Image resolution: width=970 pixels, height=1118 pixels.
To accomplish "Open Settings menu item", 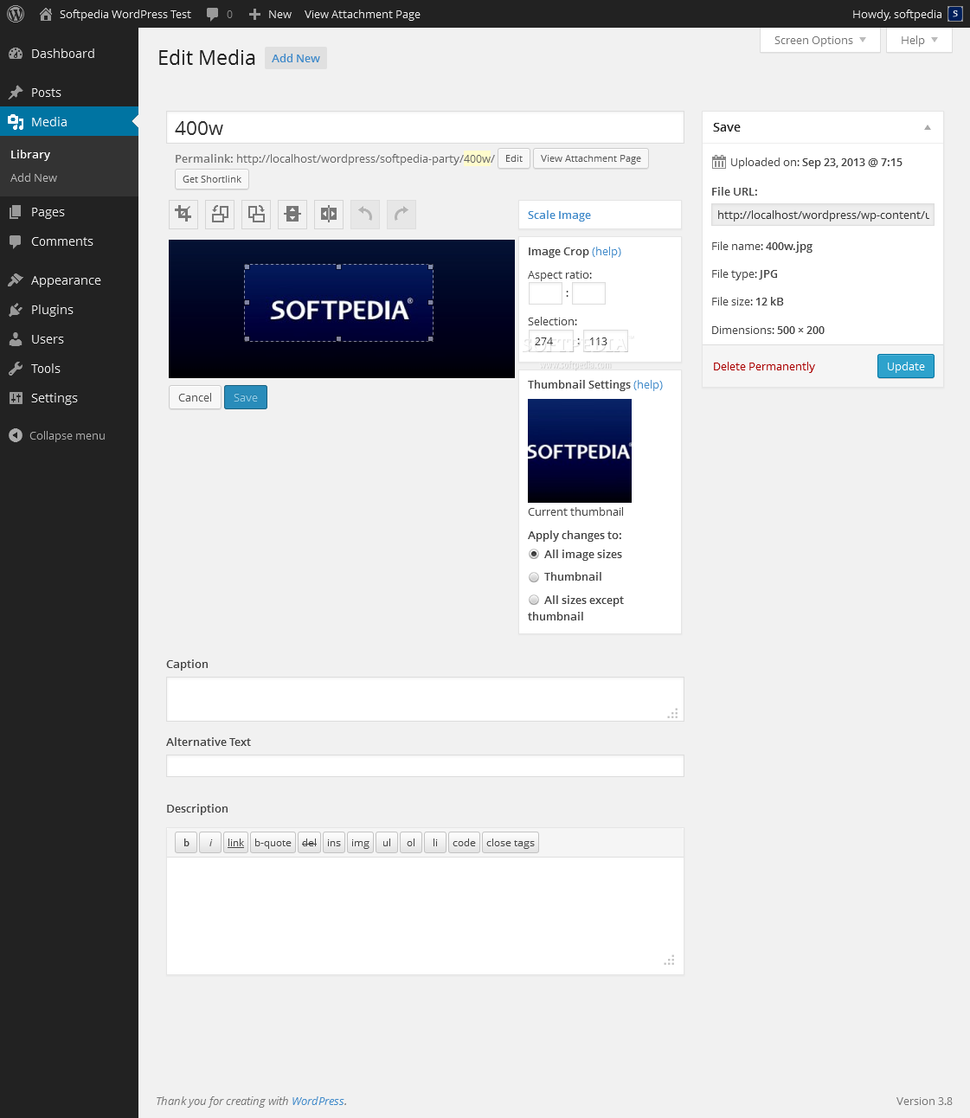I will 69,398.
